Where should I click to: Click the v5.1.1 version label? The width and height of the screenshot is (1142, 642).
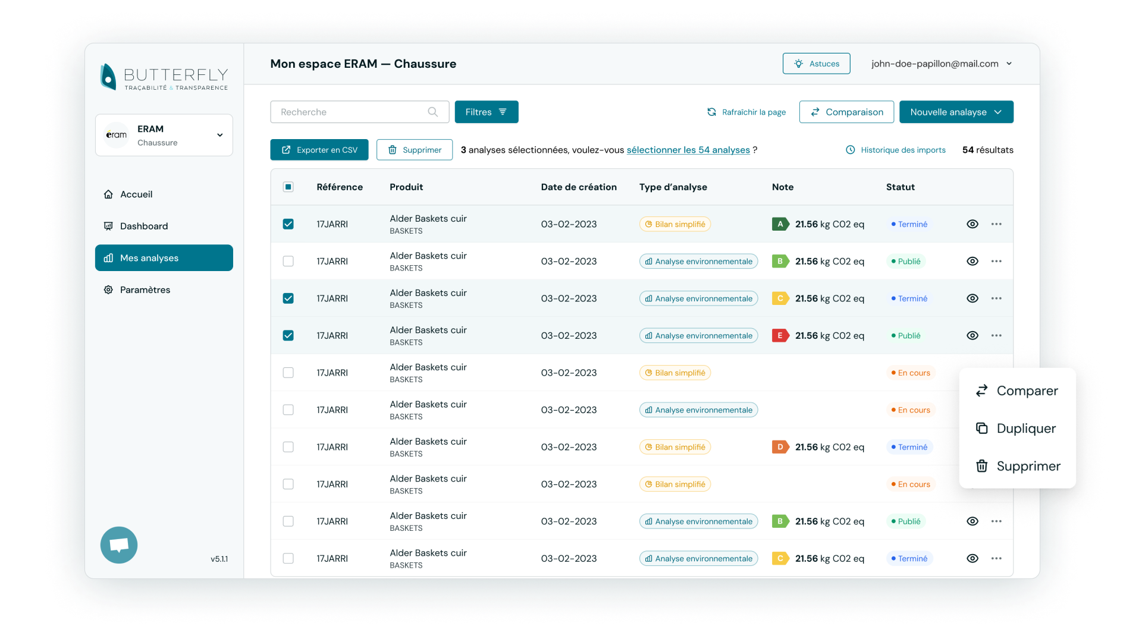[x=219, y=559]
